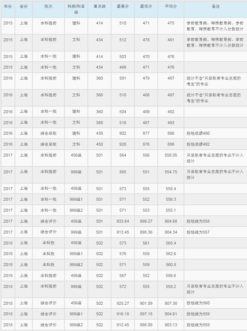Click the 450 key line value
This screenshot has height=331, width=247.
coord(99,145)
